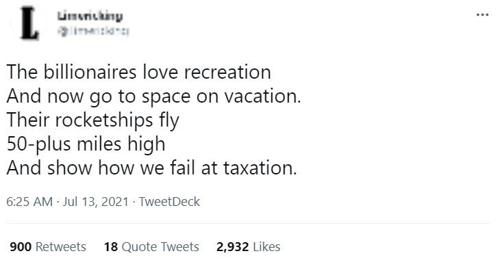Screen dimensions: 498x260
Task: Click the word 'vacation' in the tweet
Action: [260, 96]
